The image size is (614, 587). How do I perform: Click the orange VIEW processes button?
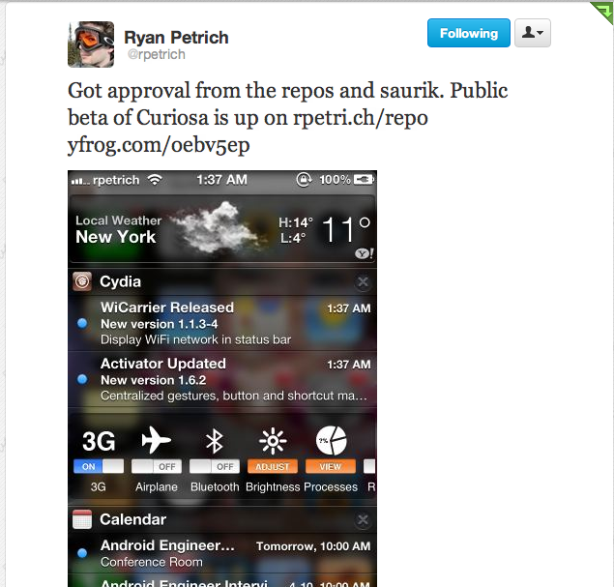tap(331, 466)
